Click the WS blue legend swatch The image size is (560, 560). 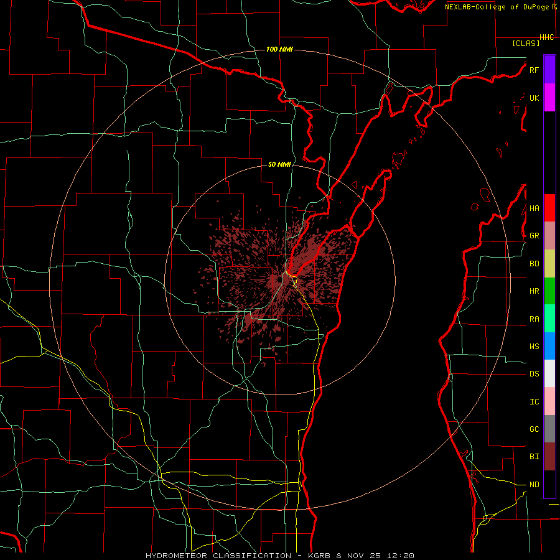549,346
